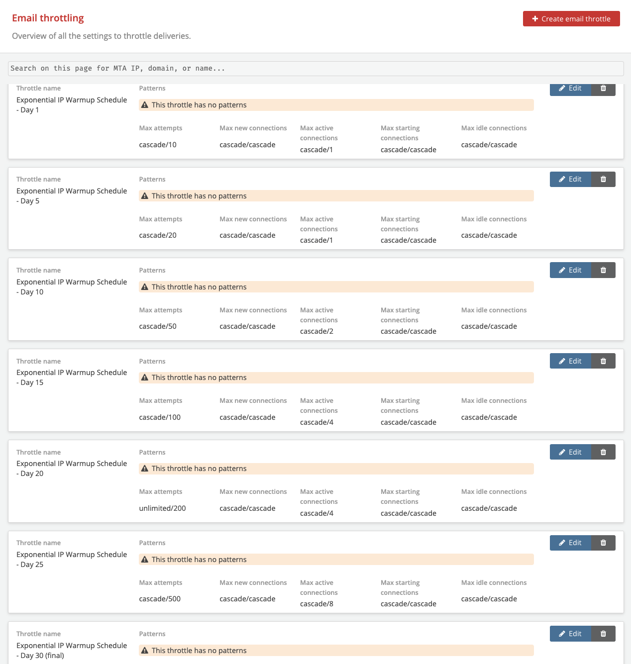Click the trash icon for Day 1 throttle
The width and height of the screenshot is (631, 664).
pyautogui.click(x=603, y=89)
